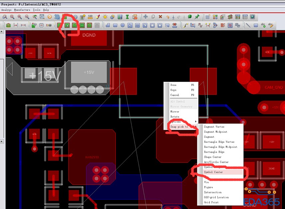Expand the Options submenu arrow
The height and width of the screenshot is (209, 285).
click(x=196, y=121)
